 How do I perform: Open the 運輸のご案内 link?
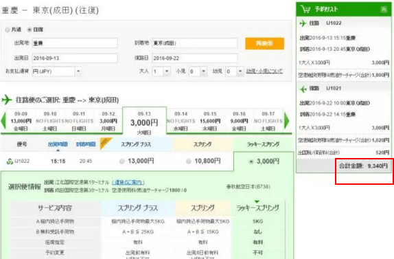(128, 182)
